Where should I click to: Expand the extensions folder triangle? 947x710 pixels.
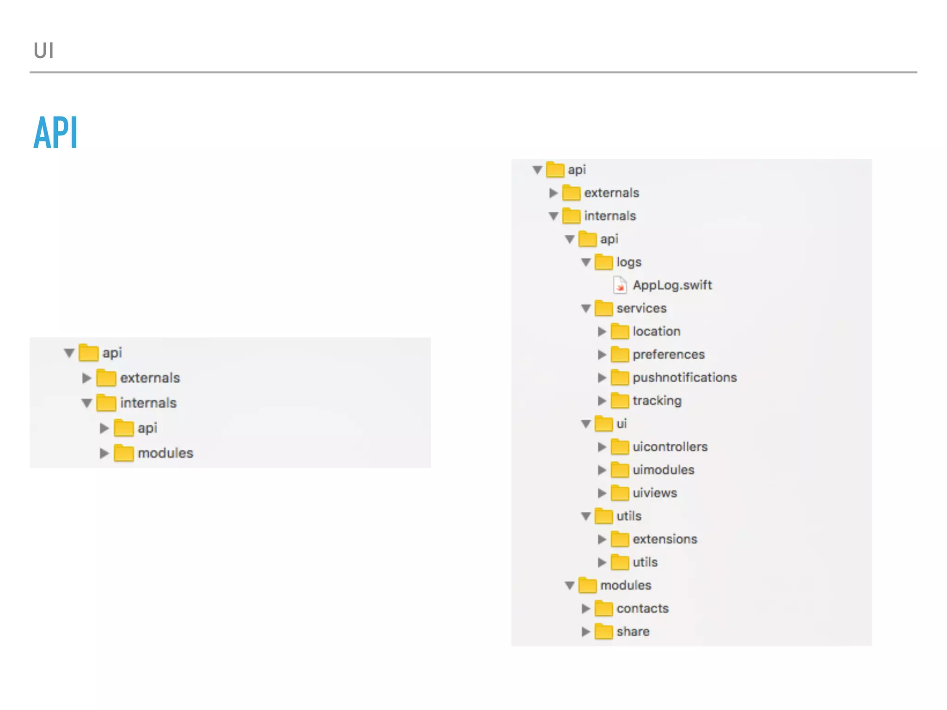pos(602,539)
